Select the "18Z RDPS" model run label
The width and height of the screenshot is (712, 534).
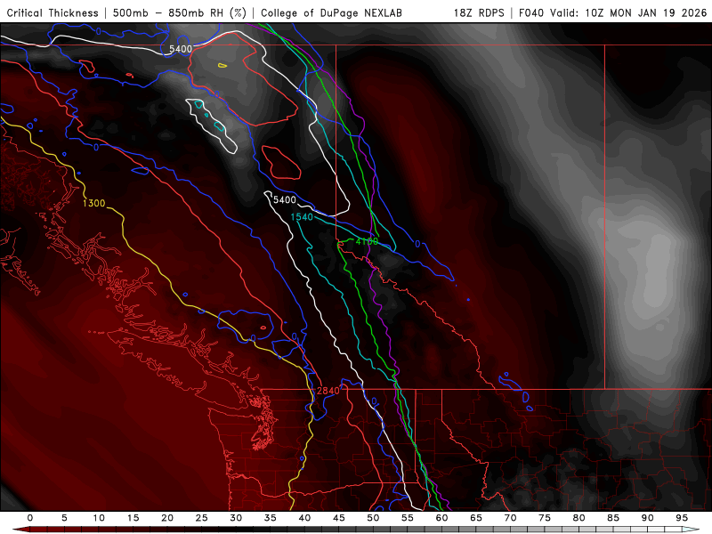point(479,12)
